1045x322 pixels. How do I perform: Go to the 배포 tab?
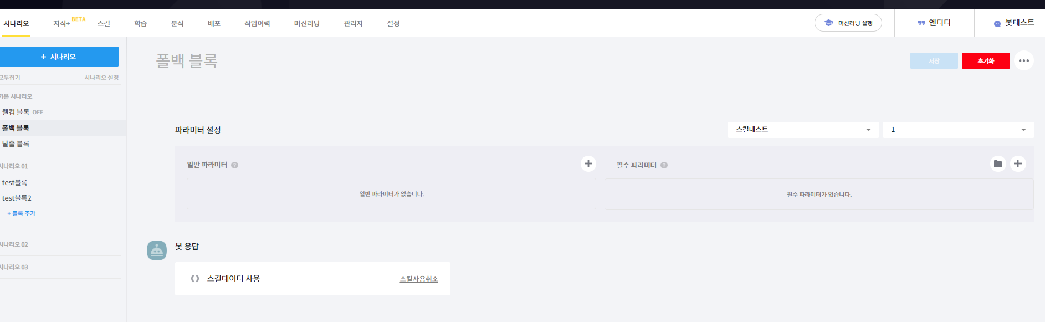tap(214, 23)
